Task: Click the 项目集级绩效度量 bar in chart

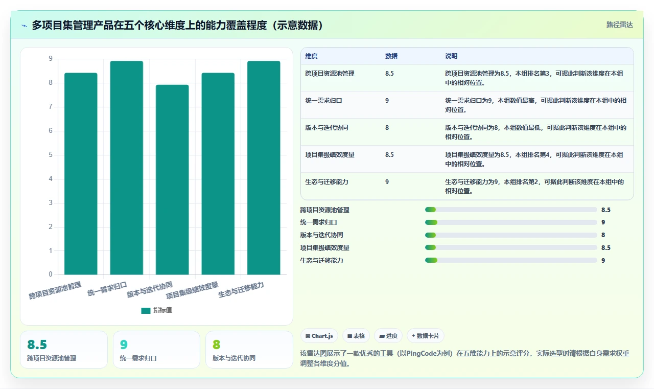Action: [218, 174]
